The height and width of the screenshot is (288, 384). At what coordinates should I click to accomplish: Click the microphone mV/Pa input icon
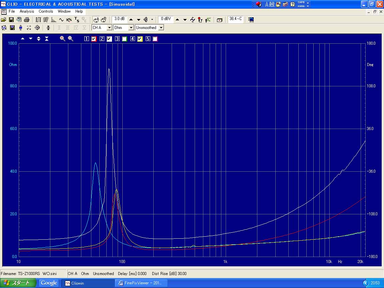click(x=208, y=20)
